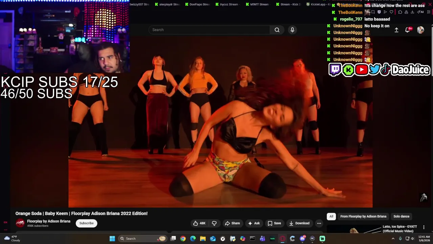The height and width of the screenshot is (244, 433).
Task: Switch to DonFlapo Stream browser tab
Action: tap(198, 4)
